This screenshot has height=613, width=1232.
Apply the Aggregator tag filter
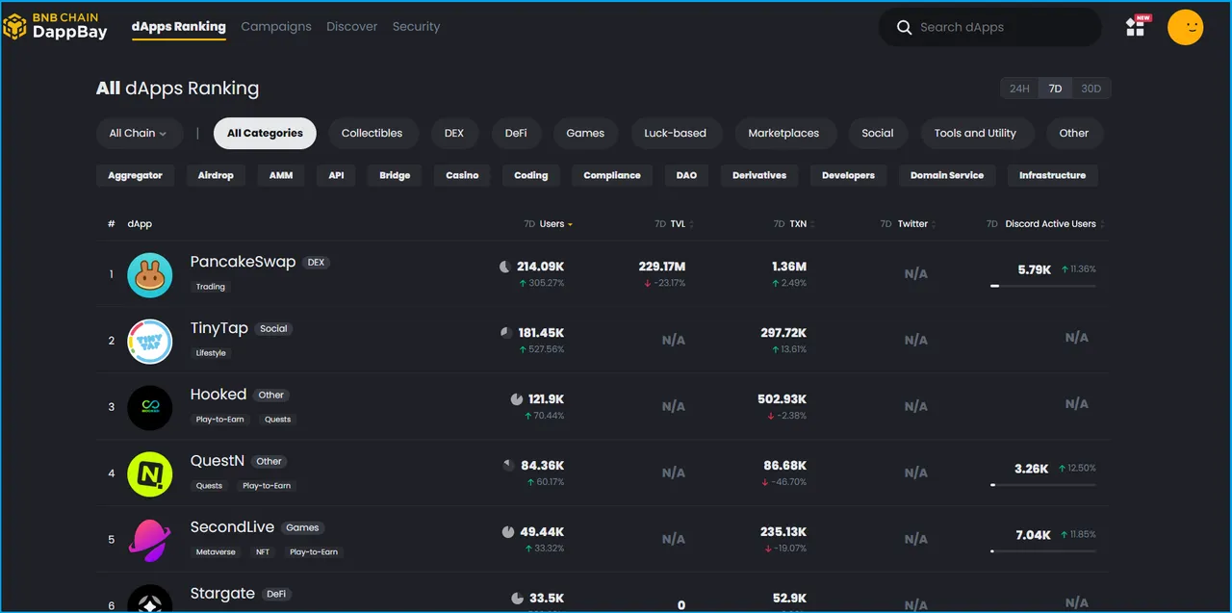(136, 175)
